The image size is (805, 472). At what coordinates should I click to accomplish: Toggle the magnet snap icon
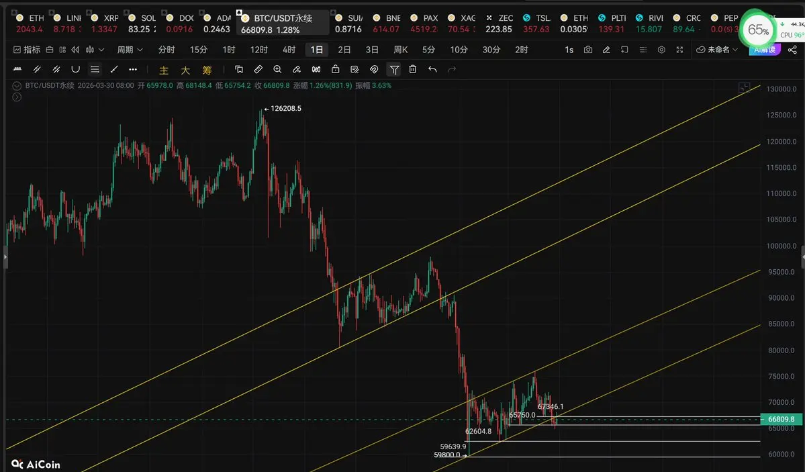(x=374, y=69)
